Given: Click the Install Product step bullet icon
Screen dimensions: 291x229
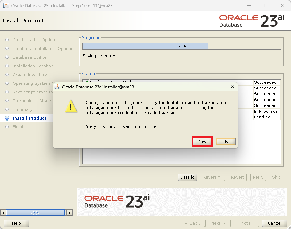Looking at the screenshot, I should (7, 118).
